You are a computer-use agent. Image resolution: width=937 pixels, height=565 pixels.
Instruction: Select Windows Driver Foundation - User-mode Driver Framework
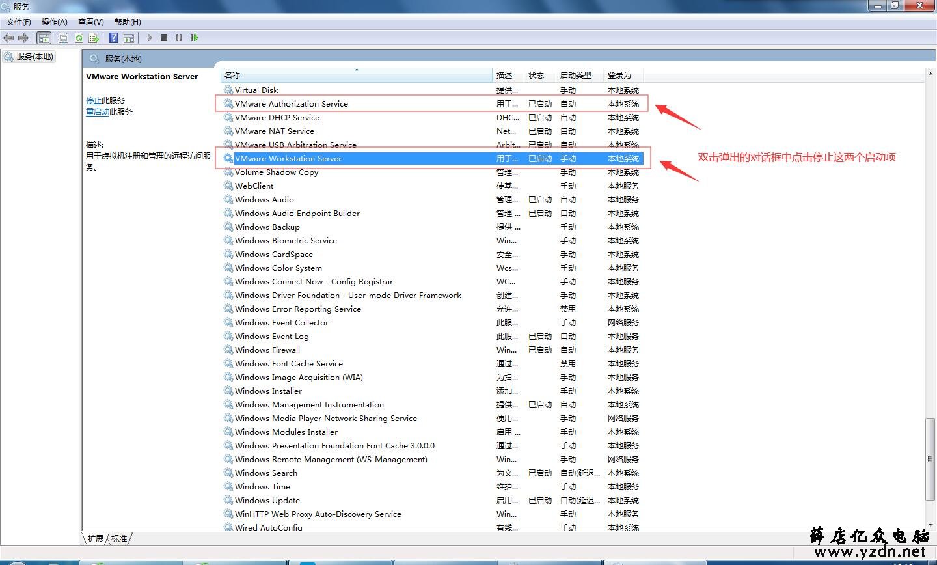(348, 295)
